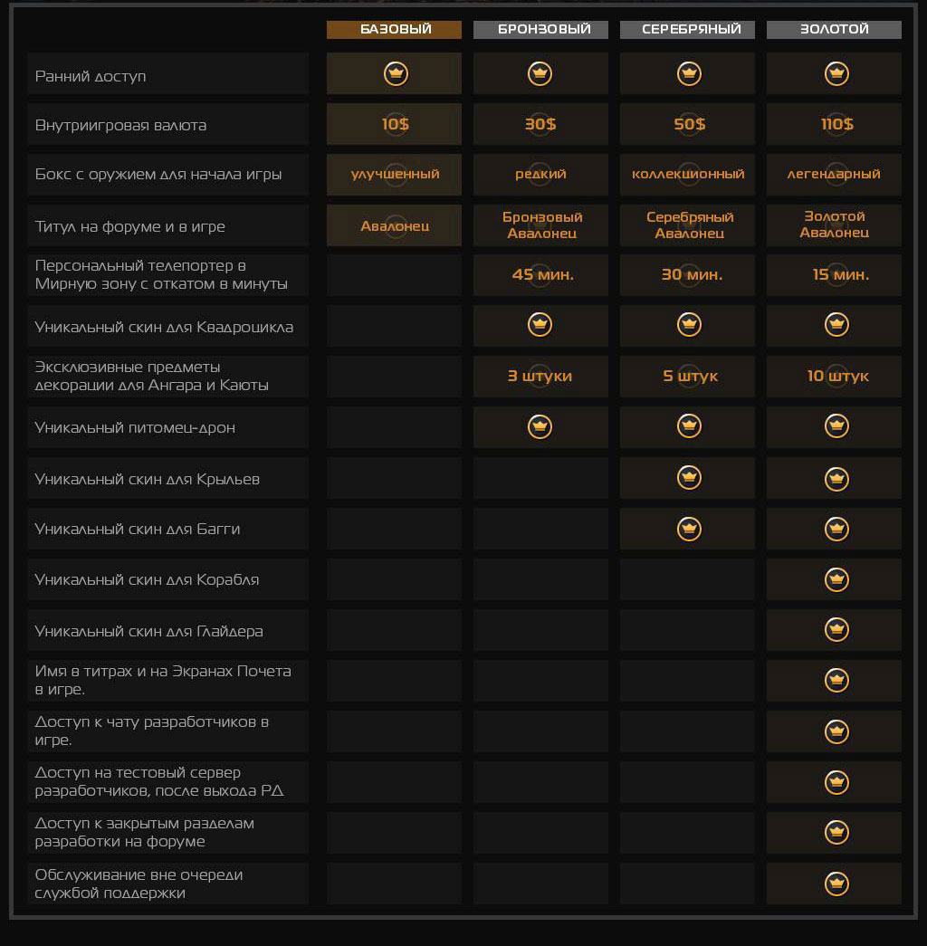Image resolution: width=927 pixels, height=946 pixels.
Task: Click the 110$ currency cell
Action: tap(836, 124)
